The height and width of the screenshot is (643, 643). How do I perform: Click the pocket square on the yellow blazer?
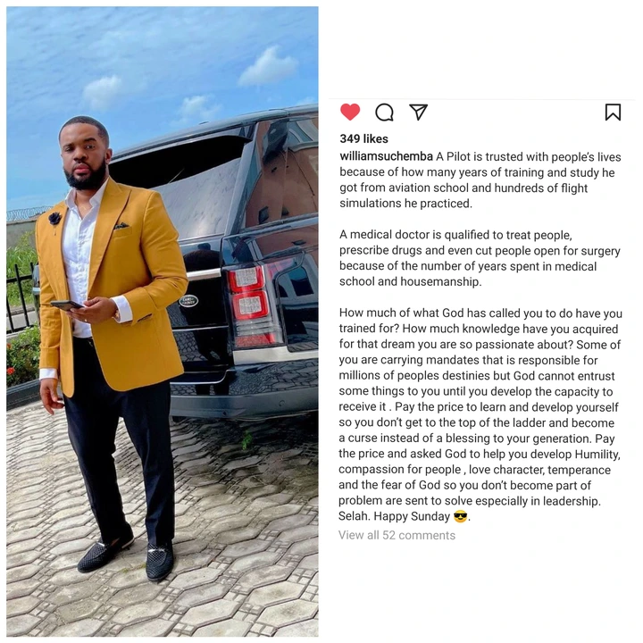click(121, 225)
